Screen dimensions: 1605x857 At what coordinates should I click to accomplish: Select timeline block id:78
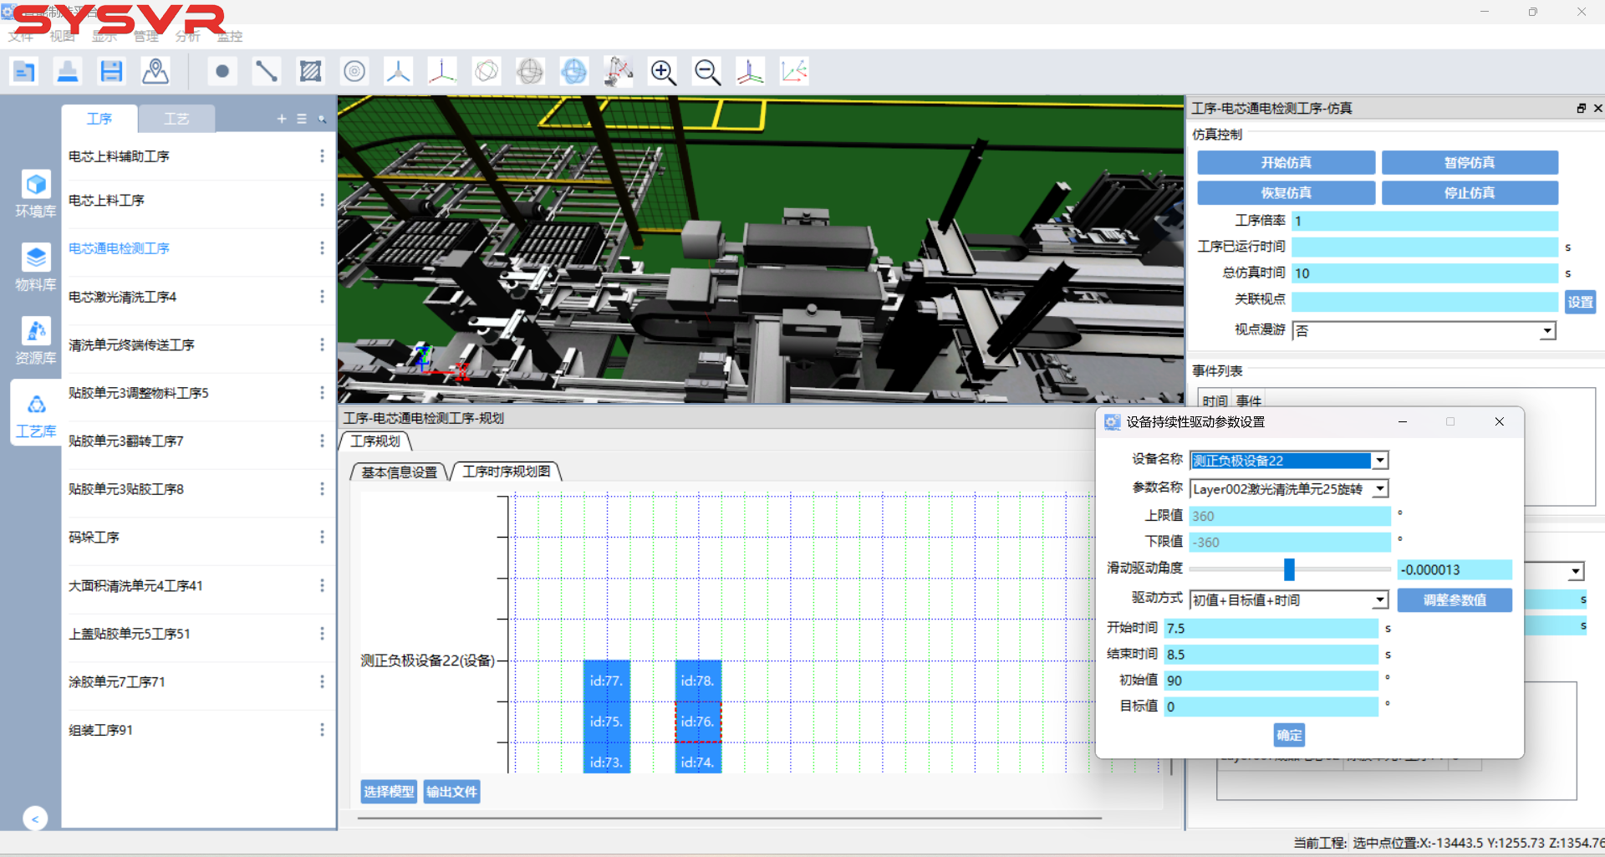click(x=698, y=681)
